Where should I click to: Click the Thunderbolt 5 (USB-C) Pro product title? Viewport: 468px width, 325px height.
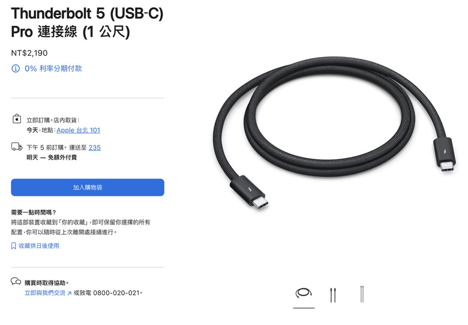(87, 22)
